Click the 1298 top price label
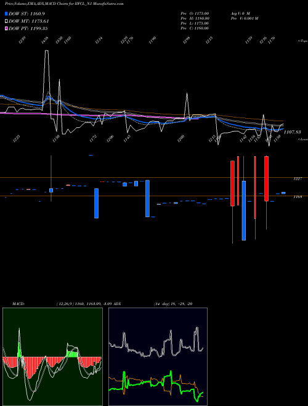 187,40
